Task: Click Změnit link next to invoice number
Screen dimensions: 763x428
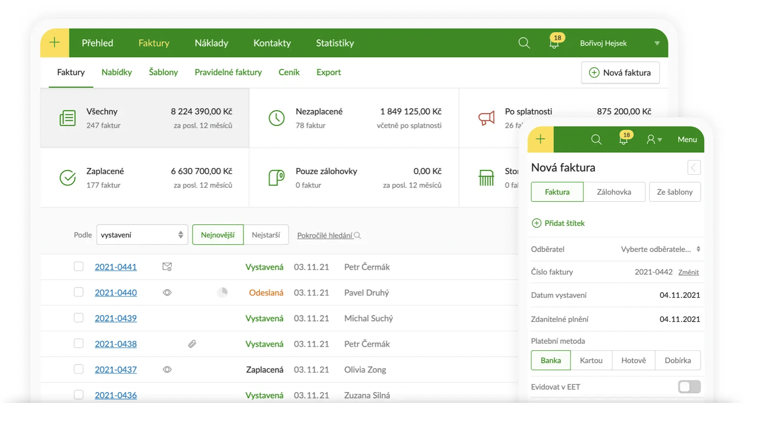Action: pos(689,272)
